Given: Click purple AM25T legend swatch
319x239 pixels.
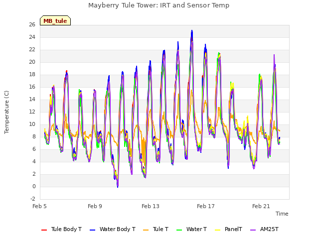Looking at the screenshot, I should [253, 230].
